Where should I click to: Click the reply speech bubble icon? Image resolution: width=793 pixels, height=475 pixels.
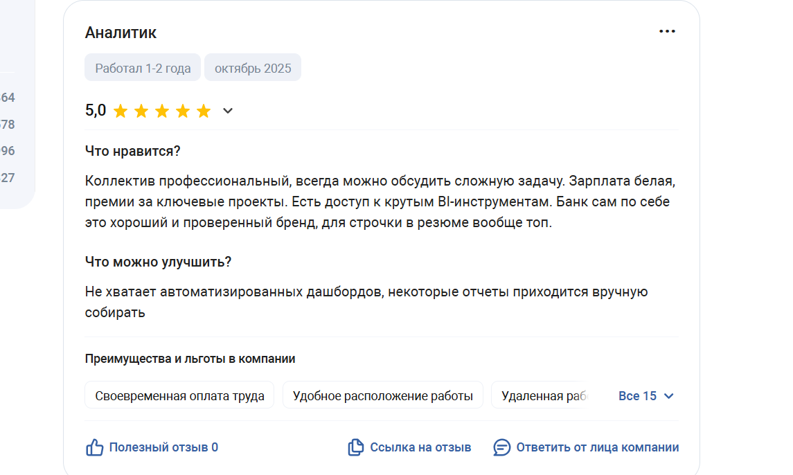point(502,447)
